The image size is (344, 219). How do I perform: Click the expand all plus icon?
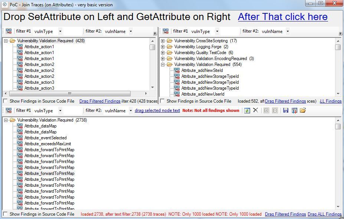click(x=266, y=110)
